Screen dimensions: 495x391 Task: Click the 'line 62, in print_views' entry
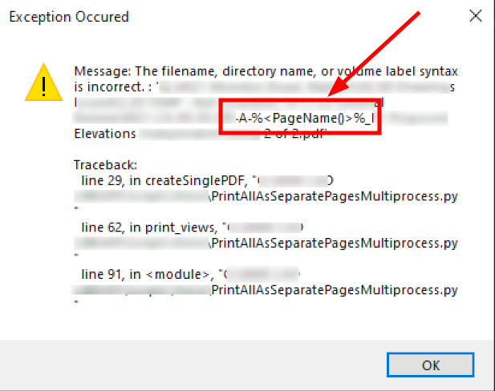coord(144,228)
